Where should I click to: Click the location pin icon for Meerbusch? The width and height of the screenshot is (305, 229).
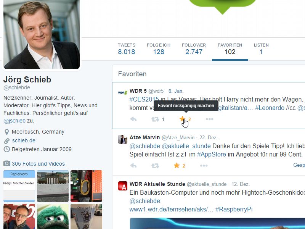pyautogui.click(x=6, y=132)
